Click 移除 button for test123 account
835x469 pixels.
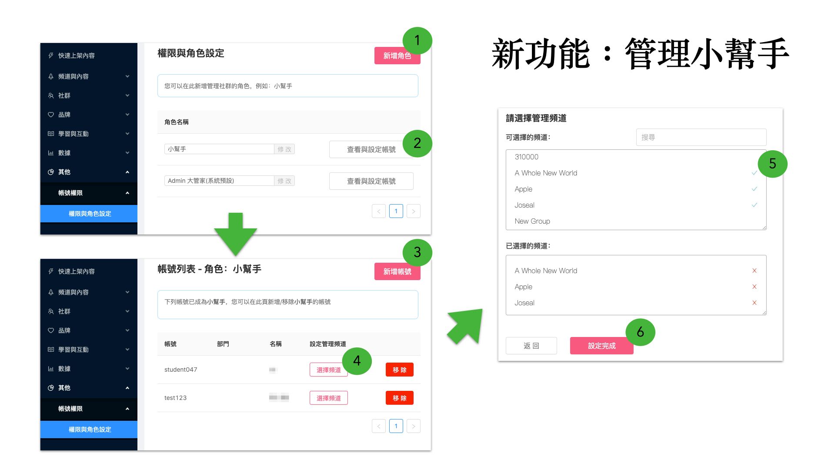(x=399, y=398)
